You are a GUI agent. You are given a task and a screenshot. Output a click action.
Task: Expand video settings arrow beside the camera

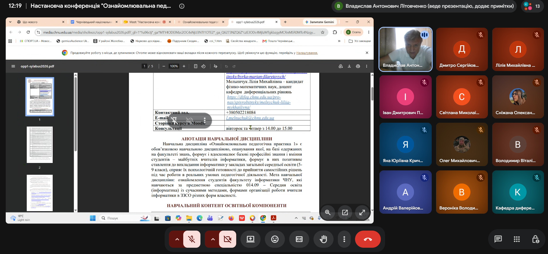click(x=213, y=239)
